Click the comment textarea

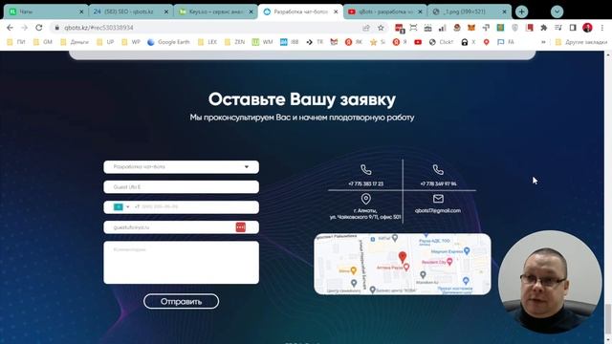[x=181, y=262]
